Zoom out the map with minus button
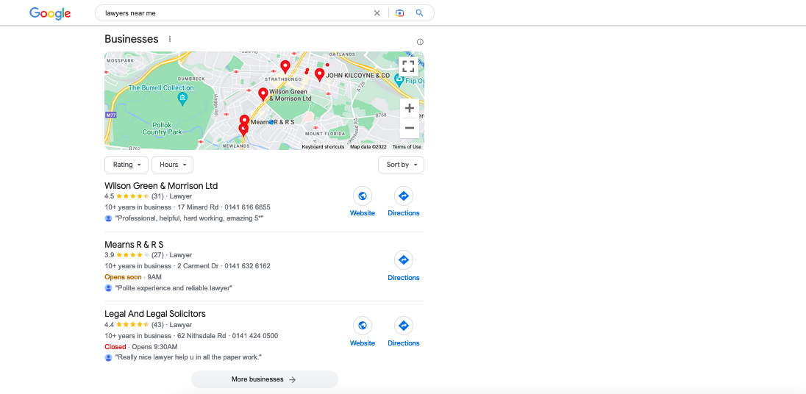Screen dimensions: 806x394 [x=410, y=128]
